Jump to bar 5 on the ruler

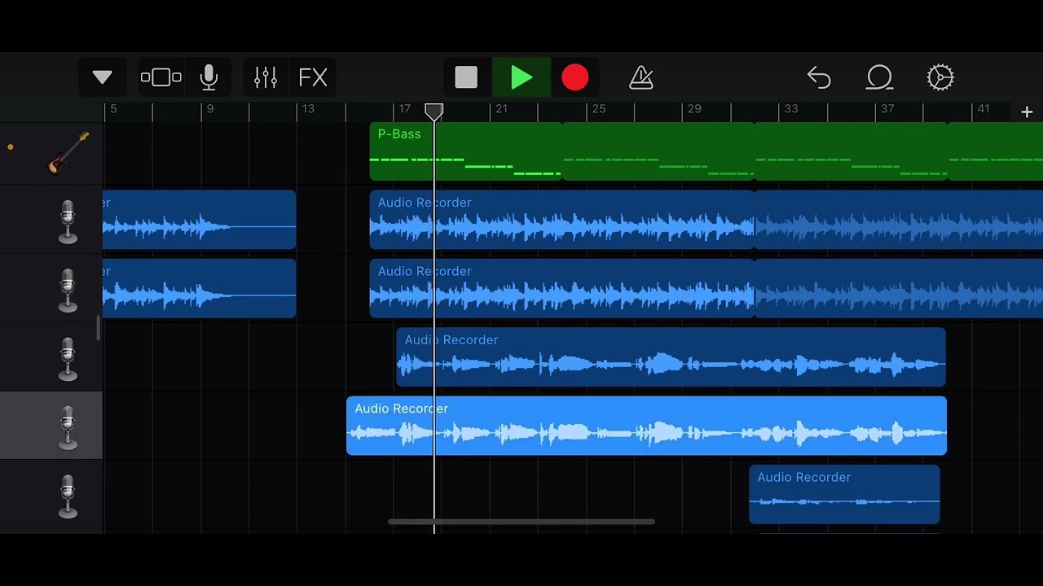(x=113, y=109)
